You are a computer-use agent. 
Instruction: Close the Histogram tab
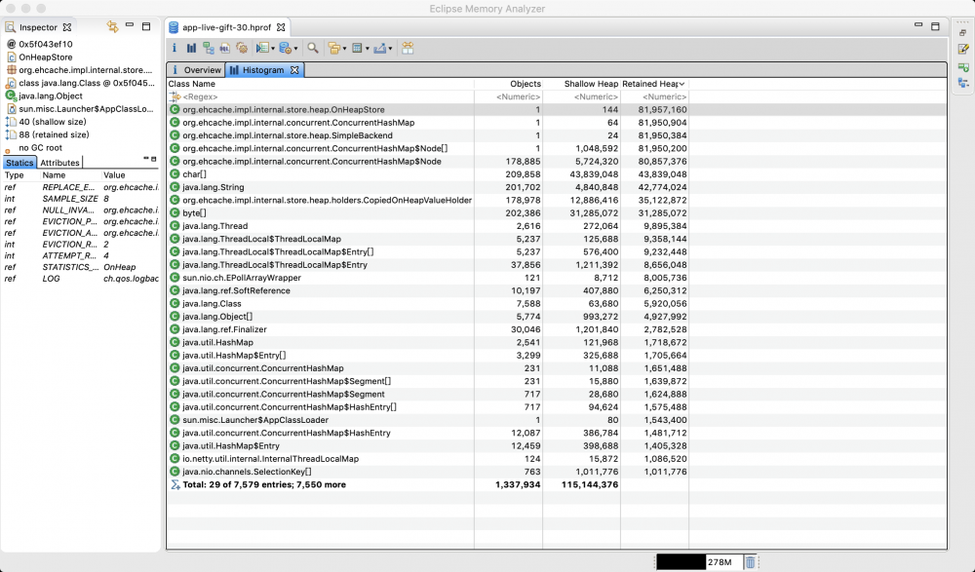(294, 70)
